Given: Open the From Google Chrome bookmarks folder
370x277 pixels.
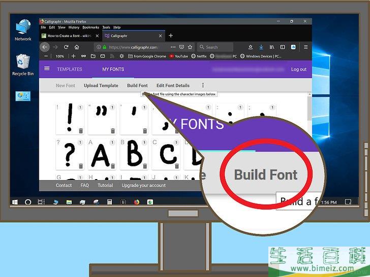Looking at the screenshot, I should pos(147,56).
